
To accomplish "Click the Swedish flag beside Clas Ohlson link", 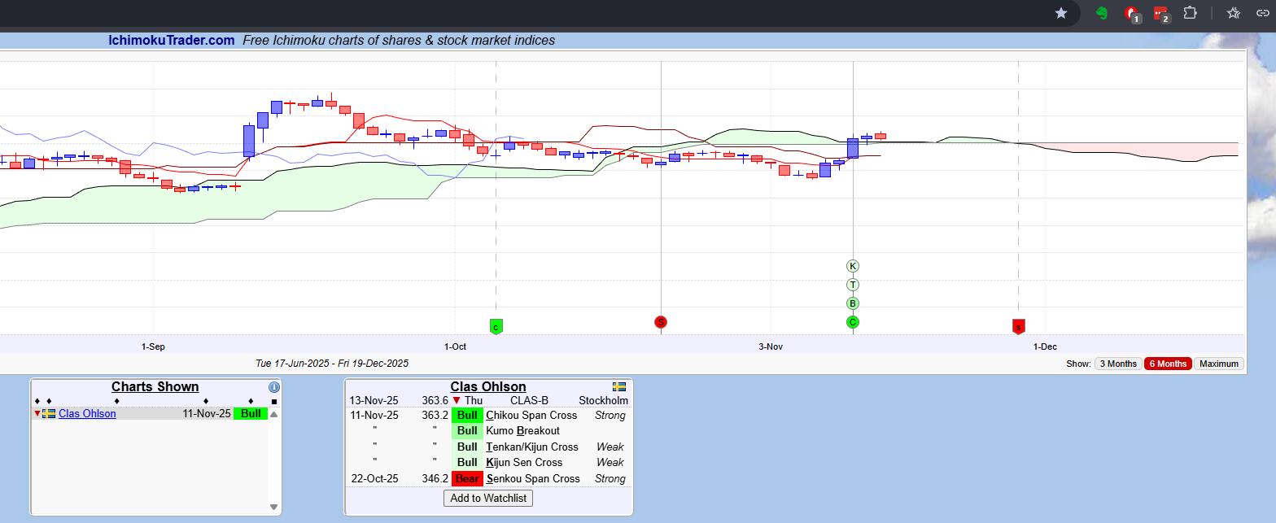I will (x=49, y=414).
